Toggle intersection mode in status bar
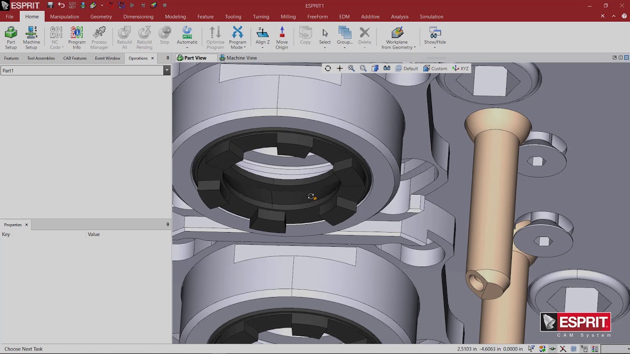Screen dimensions: 630x354 [x=563, y=349]
